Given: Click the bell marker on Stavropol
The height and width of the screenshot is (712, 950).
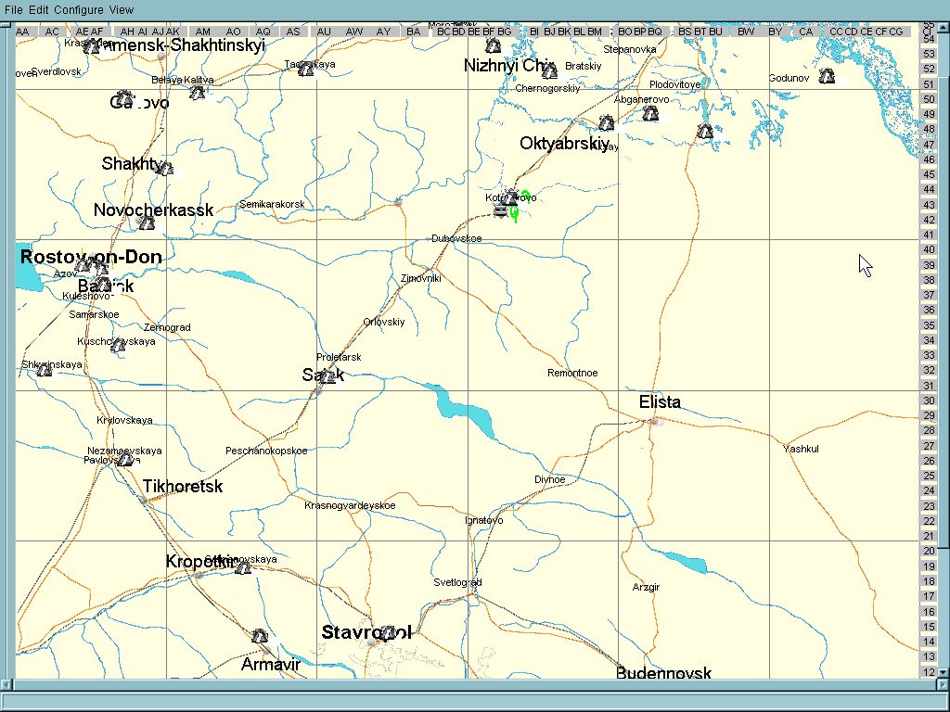Looking at the screenshot, I should click(x=387, y=632).
